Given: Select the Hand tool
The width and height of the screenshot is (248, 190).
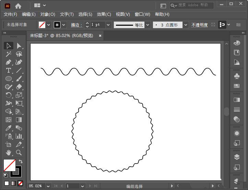Looking at the screenshot, I should click(x=9, y=153).
